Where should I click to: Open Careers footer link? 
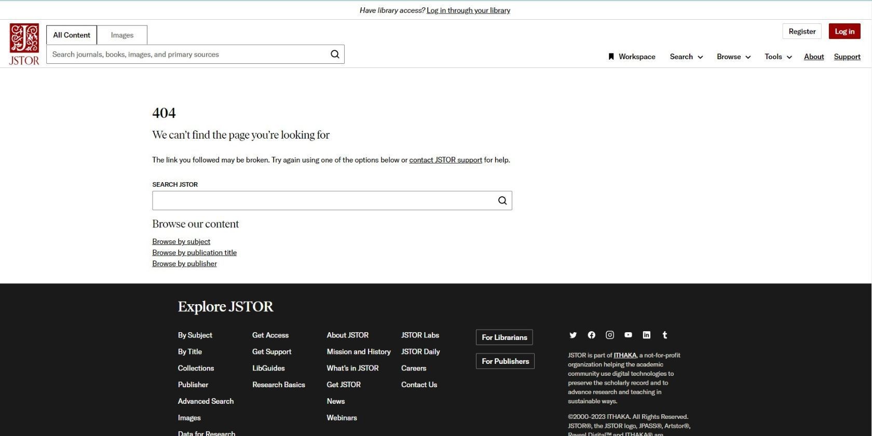coord(414,368)
